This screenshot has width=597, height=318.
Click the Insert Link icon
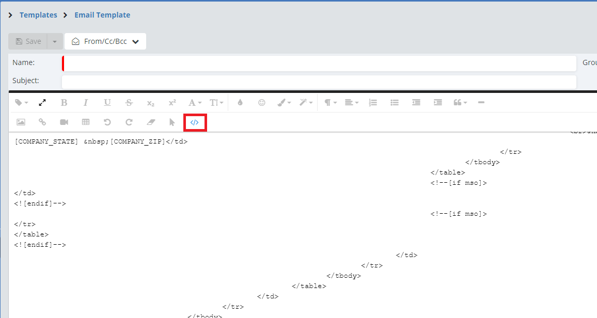pyautogui.click(x=42, y=122)
